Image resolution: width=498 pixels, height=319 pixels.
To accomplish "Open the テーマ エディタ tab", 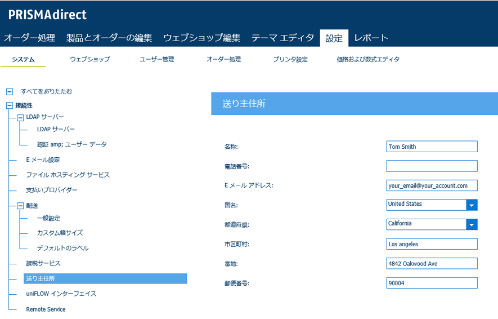I will [x=282, y=38].
